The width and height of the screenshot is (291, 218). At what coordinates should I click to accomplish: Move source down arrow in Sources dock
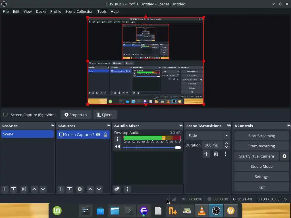click(x=99, y=189)
